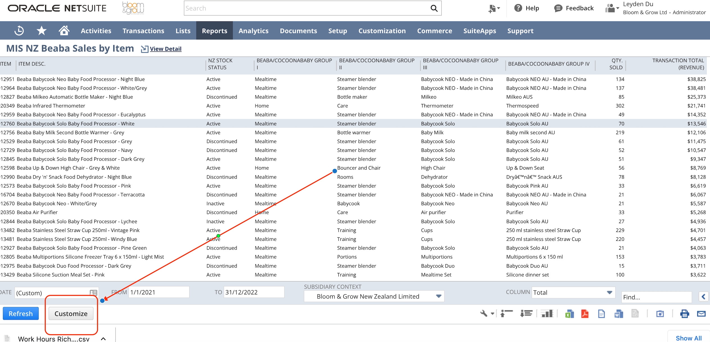Click the View Detail arrow icon

144,49
